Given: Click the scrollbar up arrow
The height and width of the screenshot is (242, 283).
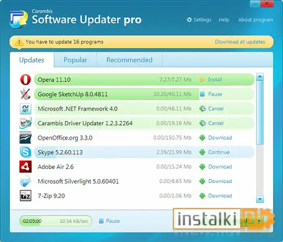Looking at the screenshot, I should [x=260, y=77].
